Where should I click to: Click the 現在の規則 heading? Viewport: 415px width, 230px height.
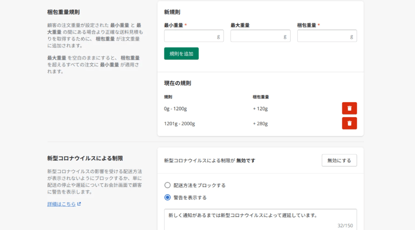(x=177, y=83)
